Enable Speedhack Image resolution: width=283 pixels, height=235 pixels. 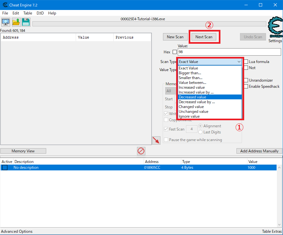click(x=246, y=86)
